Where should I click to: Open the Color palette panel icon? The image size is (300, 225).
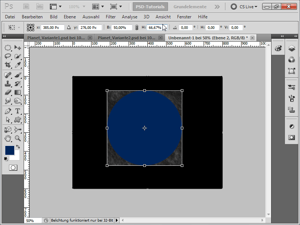[x=278, y=48]
